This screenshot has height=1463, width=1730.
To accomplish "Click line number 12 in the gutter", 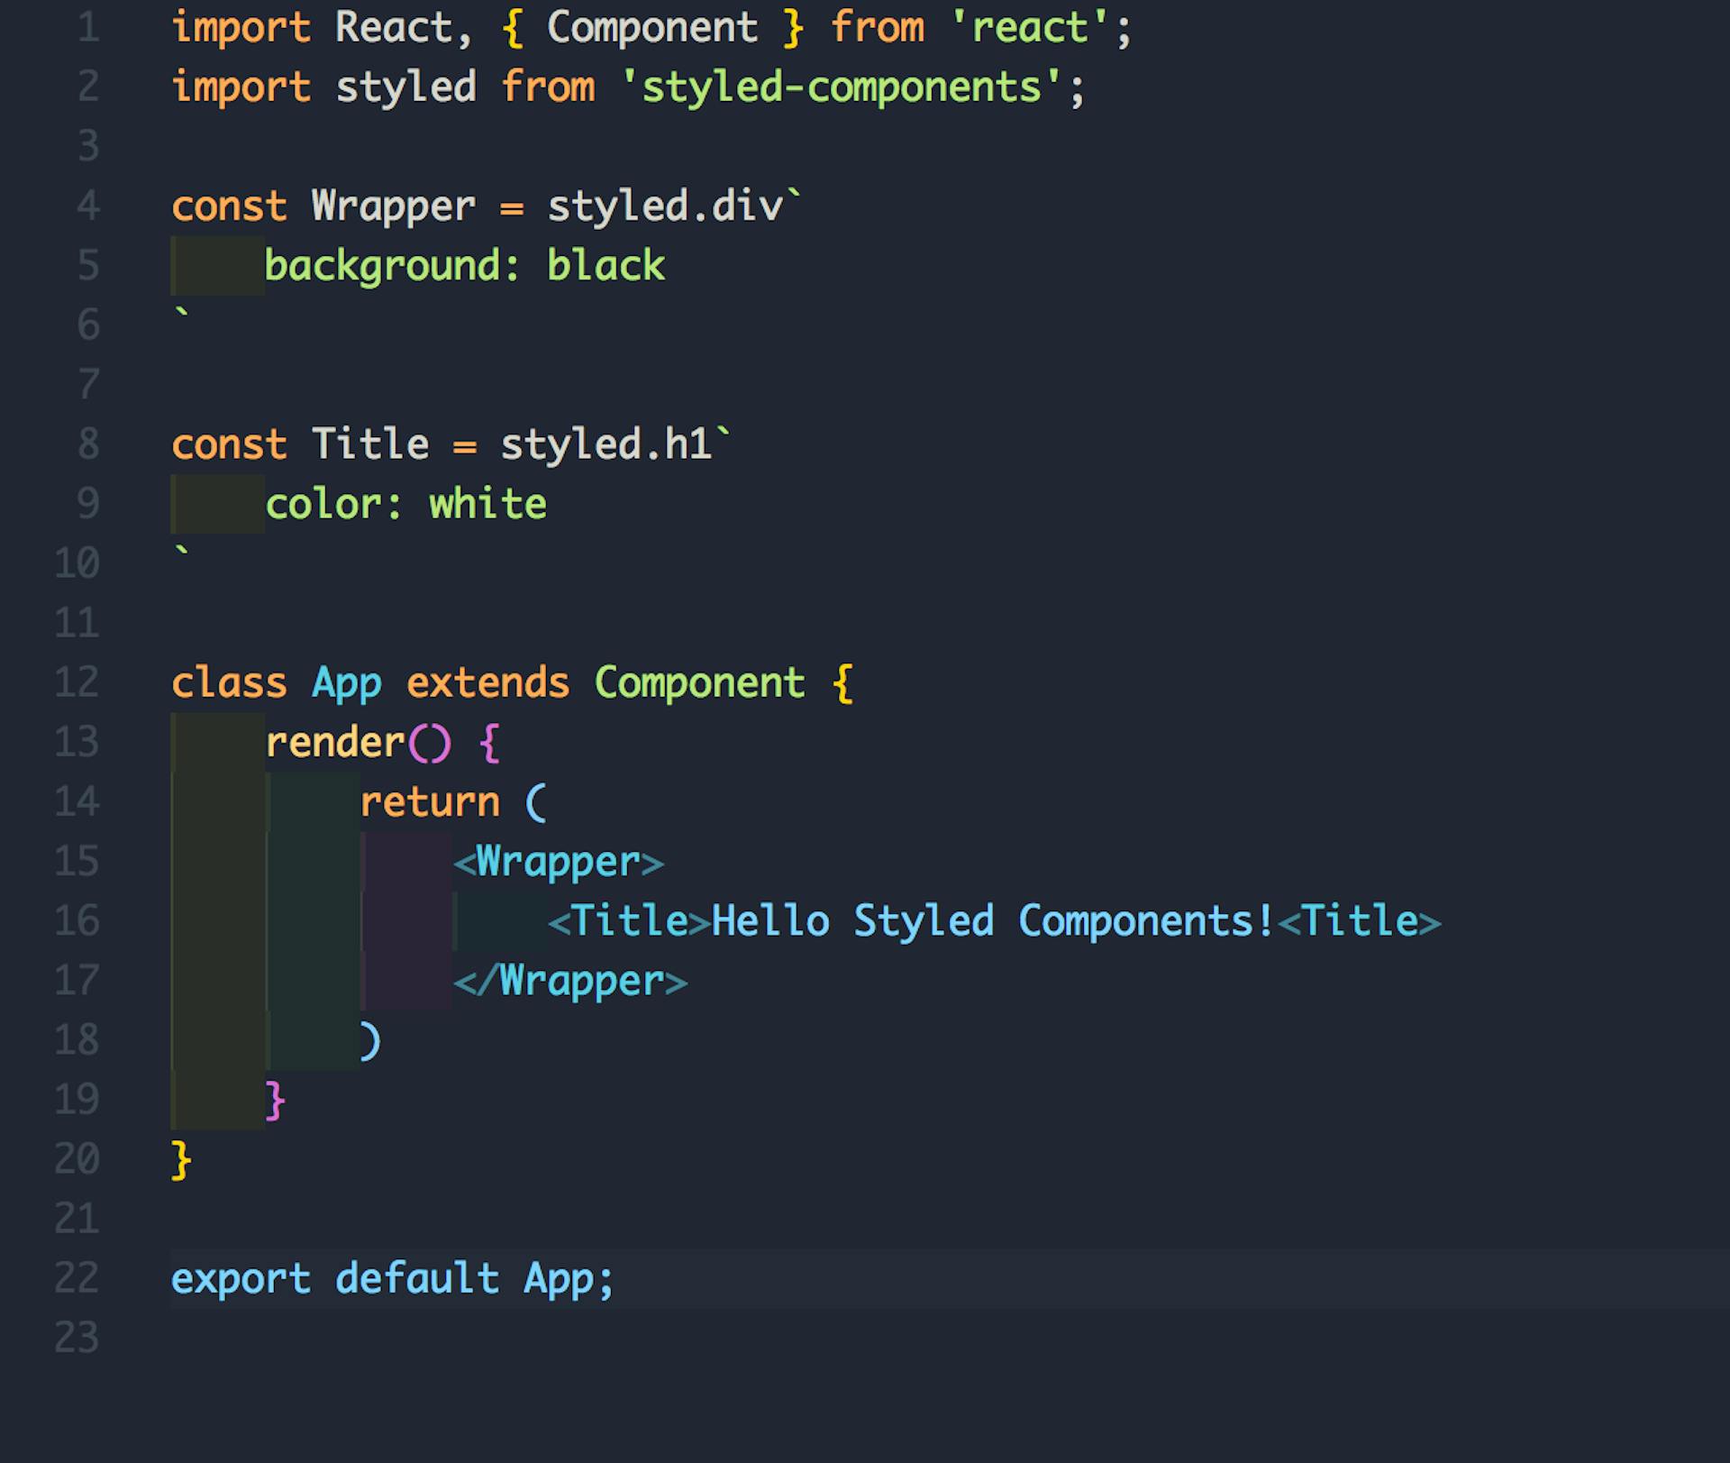I will 77,682.
